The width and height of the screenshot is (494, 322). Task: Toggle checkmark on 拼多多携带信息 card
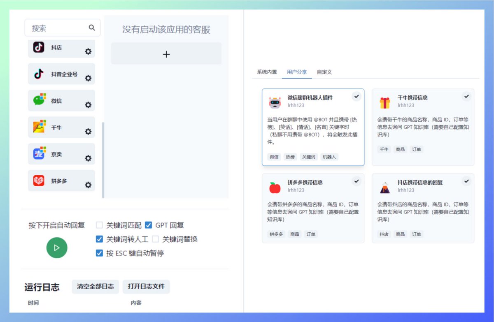click(x=357, y=181)
